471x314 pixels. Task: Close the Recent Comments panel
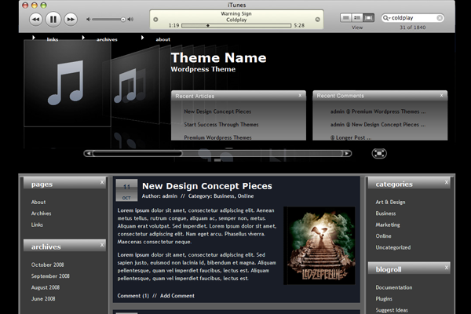[441, 96]
